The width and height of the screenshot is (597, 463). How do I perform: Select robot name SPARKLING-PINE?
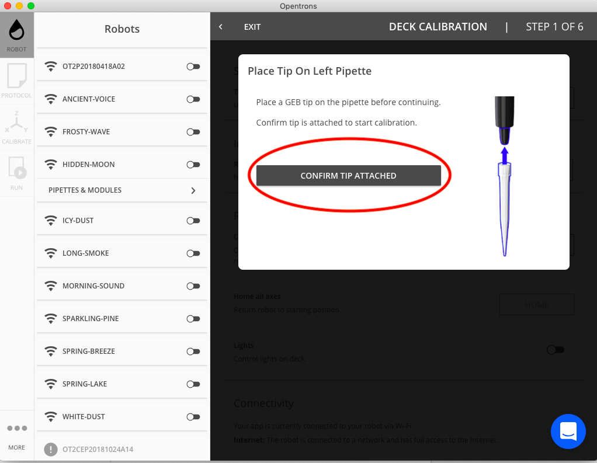(x=91, y=318)
